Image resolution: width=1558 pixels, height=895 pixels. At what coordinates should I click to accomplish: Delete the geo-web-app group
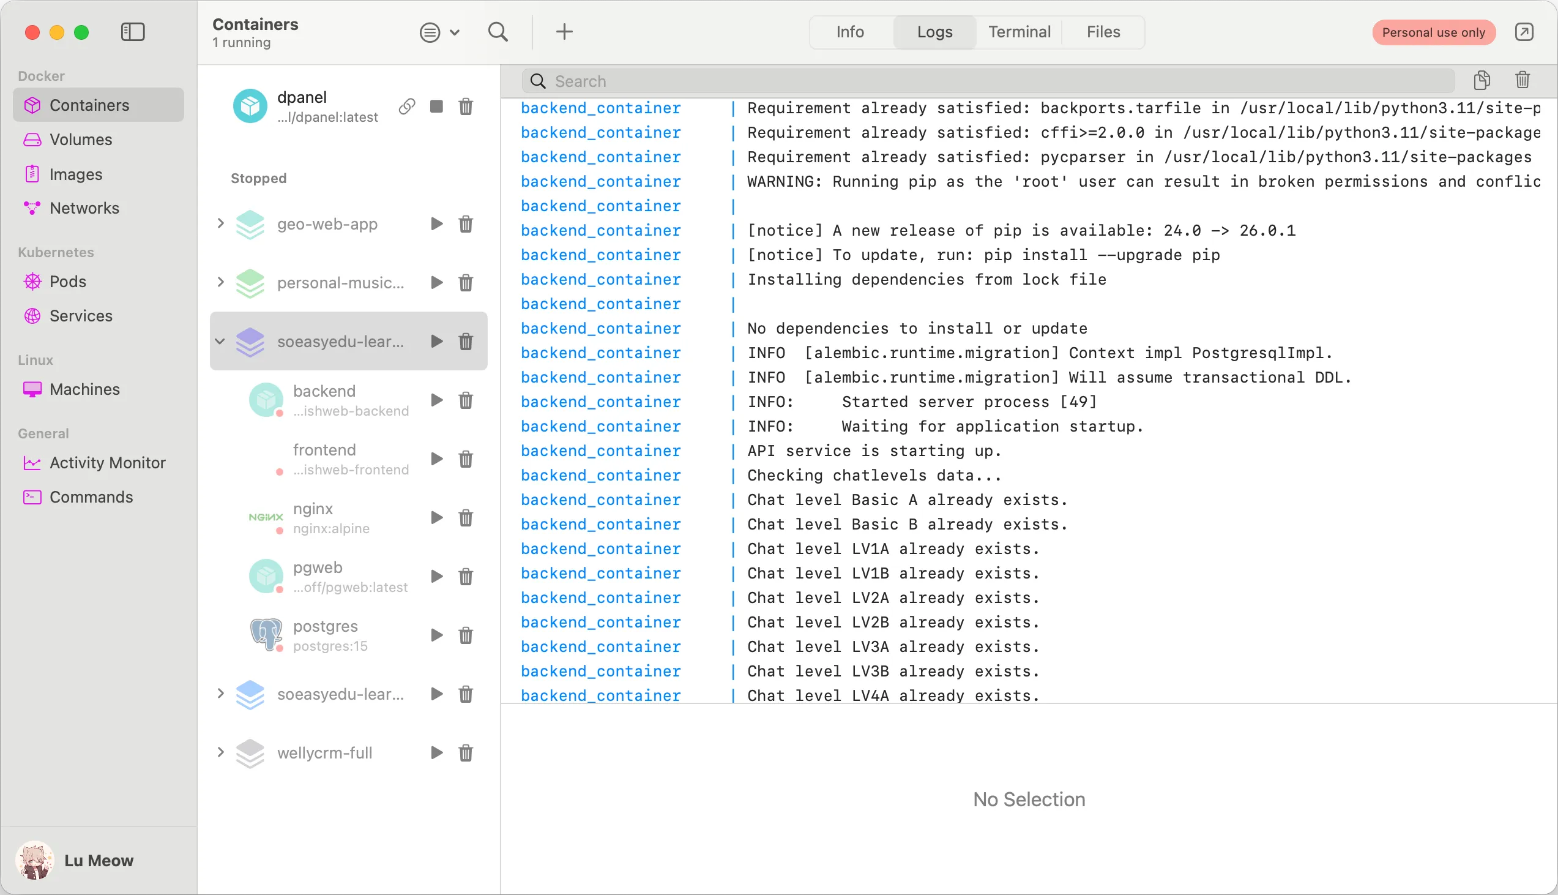pos(466,224)
